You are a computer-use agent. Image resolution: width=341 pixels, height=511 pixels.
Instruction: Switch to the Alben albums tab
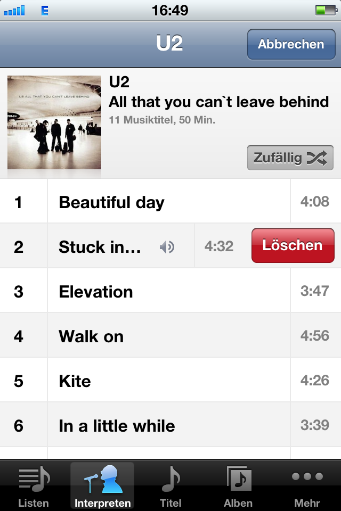click(239, 479)
